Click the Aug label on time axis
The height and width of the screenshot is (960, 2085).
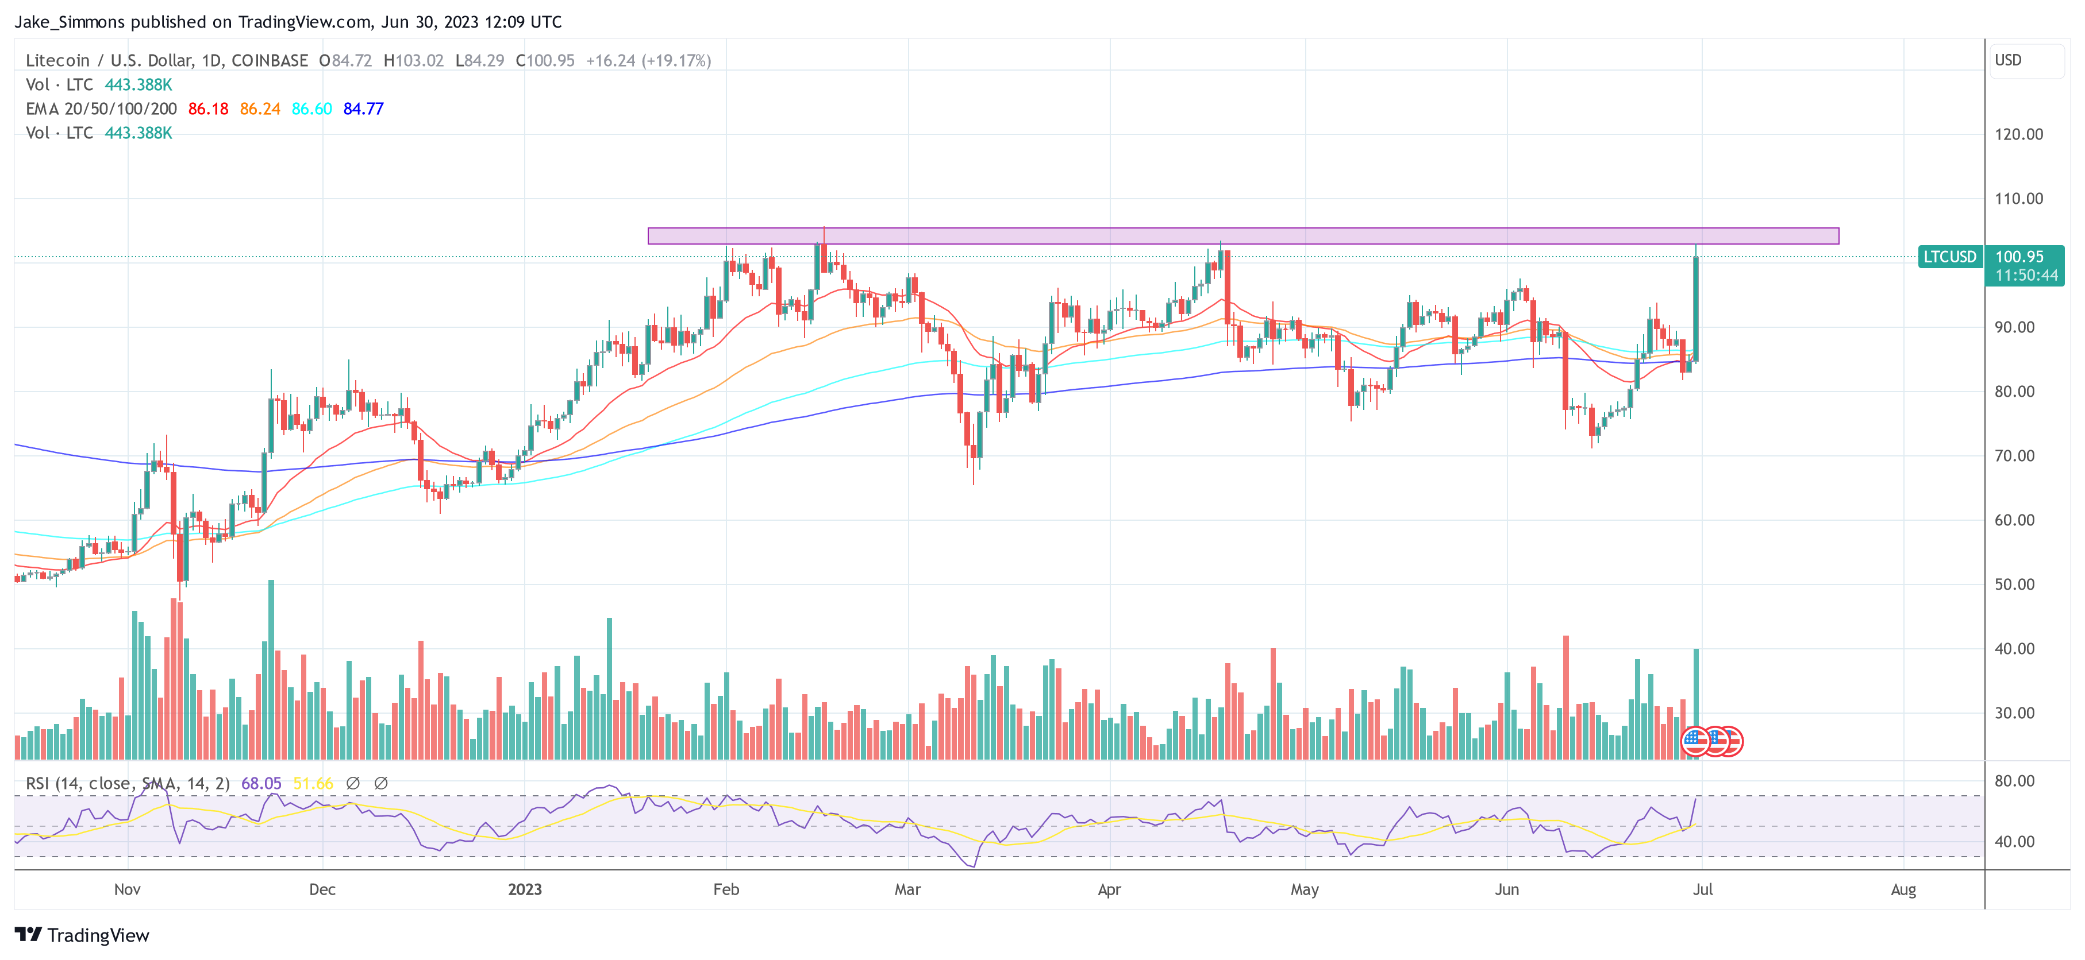coord(1903,889)
